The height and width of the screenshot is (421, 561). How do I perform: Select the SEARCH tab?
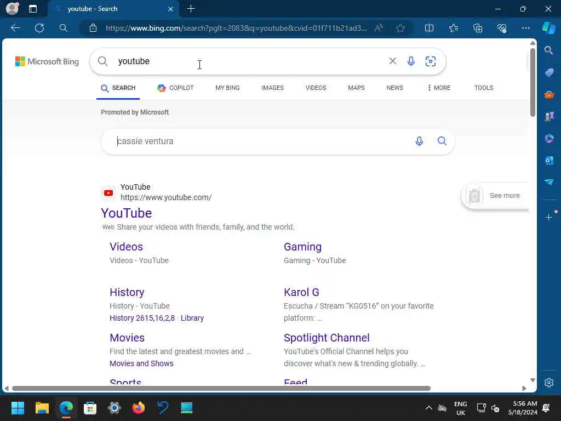118,88
